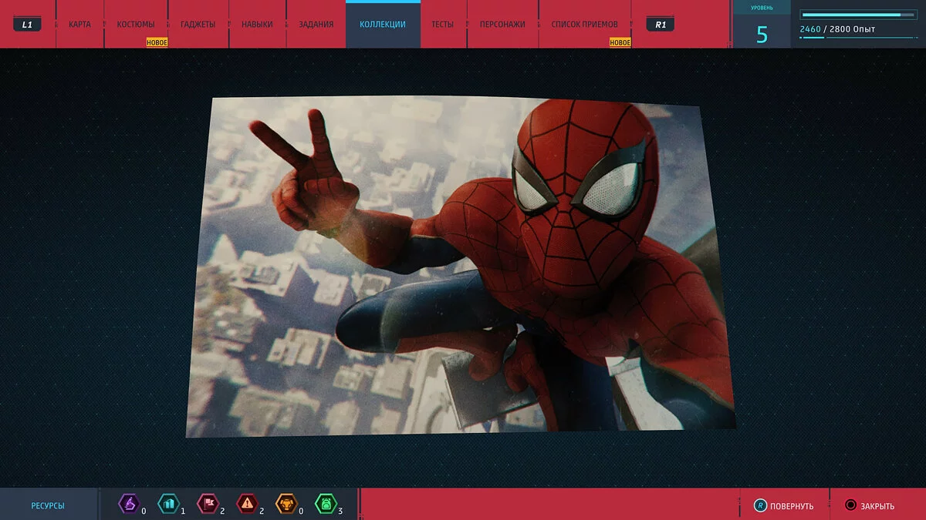Click the Повернуть rotate button
This screenshot has width=926, height=520.
click(x=783, y=506)
